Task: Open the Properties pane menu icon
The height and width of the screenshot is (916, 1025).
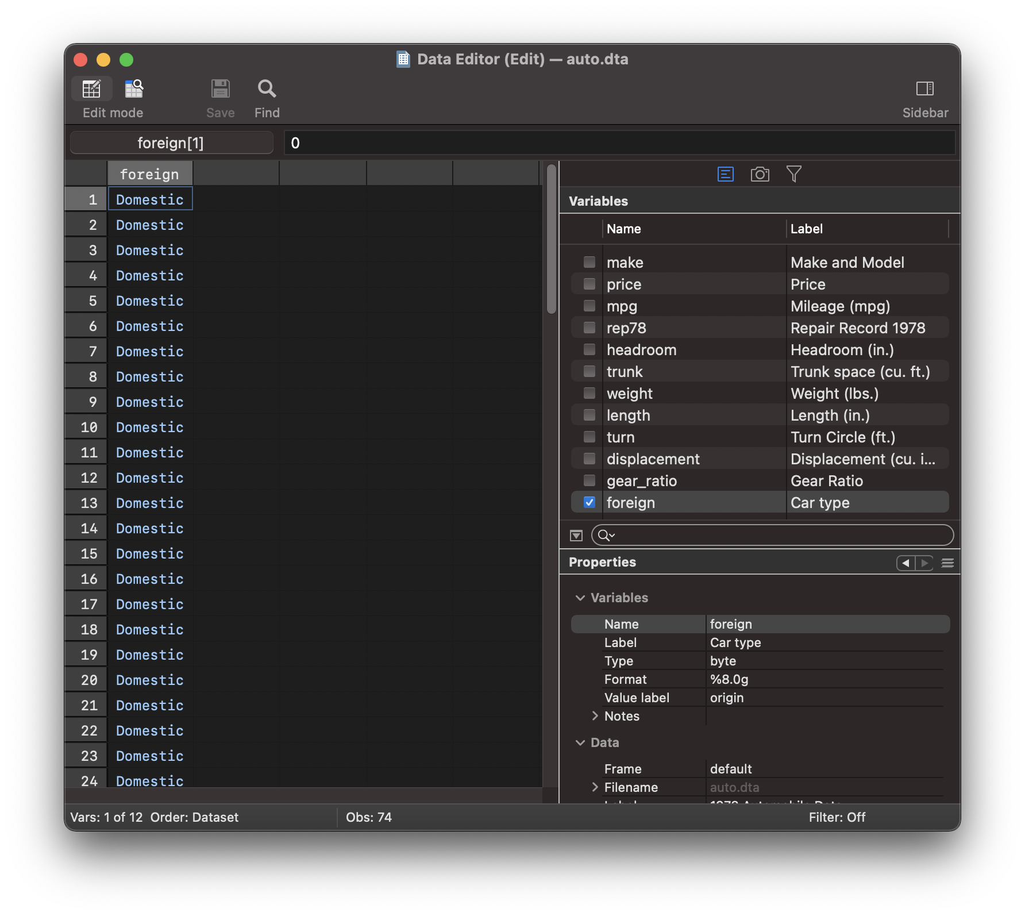Action: pyautogui.click(x=948, y=563)
